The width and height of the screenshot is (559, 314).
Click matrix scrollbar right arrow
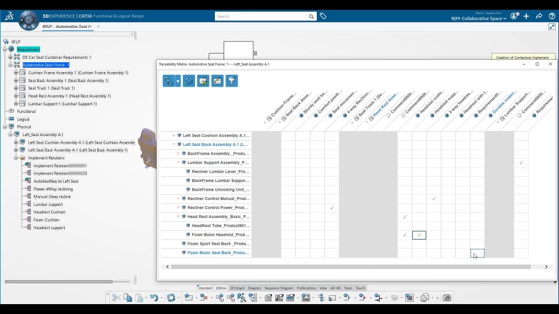546,267
